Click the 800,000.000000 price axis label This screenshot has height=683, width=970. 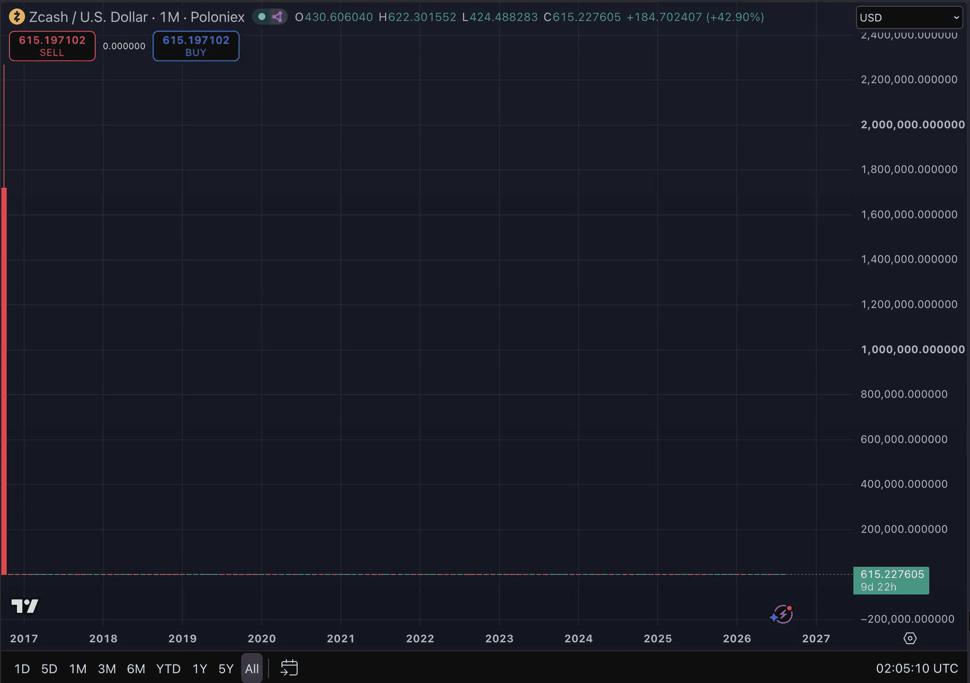[x=904, y=394]
